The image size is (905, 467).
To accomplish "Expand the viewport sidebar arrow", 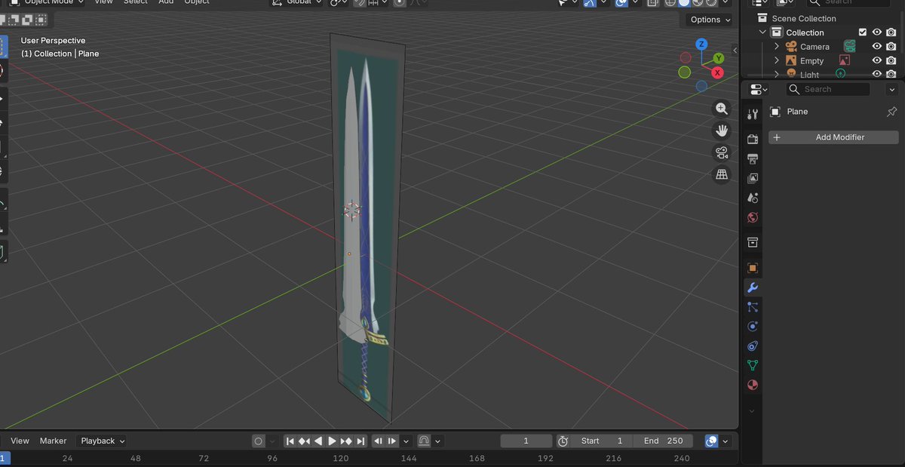I will click(x=735, y=50).
